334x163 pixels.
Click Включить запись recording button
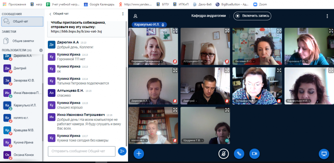coord(252,16)
